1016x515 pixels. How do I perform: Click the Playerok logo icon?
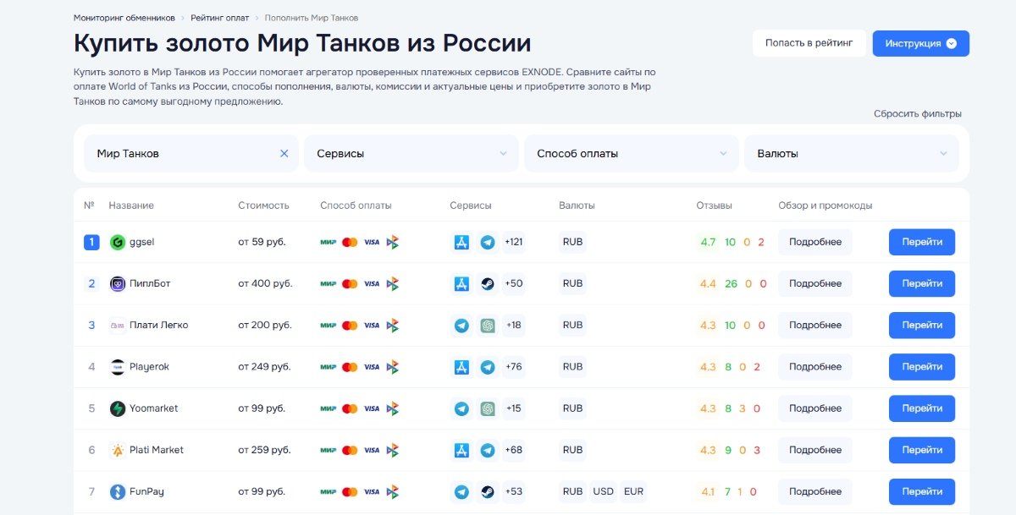(118, 367)
